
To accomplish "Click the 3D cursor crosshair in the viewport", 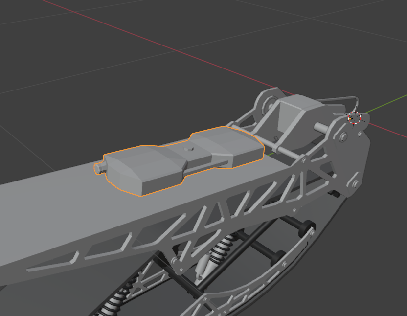I will 354,117.
